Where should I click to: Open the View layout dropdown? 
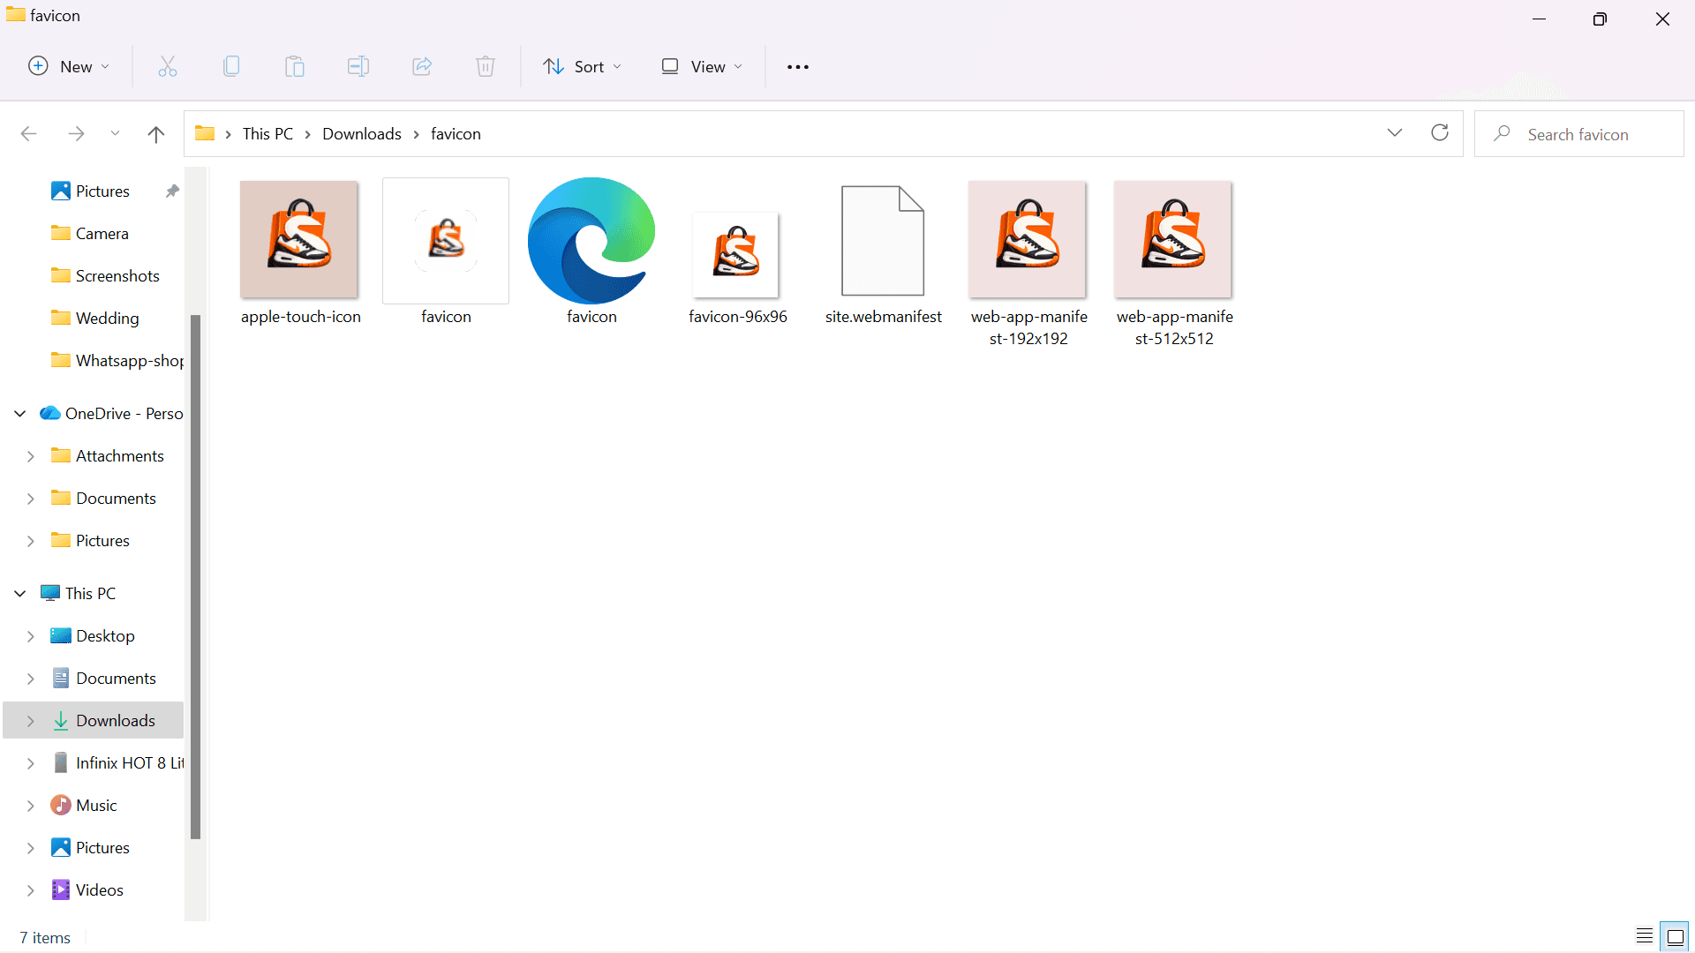pos(702,67)
